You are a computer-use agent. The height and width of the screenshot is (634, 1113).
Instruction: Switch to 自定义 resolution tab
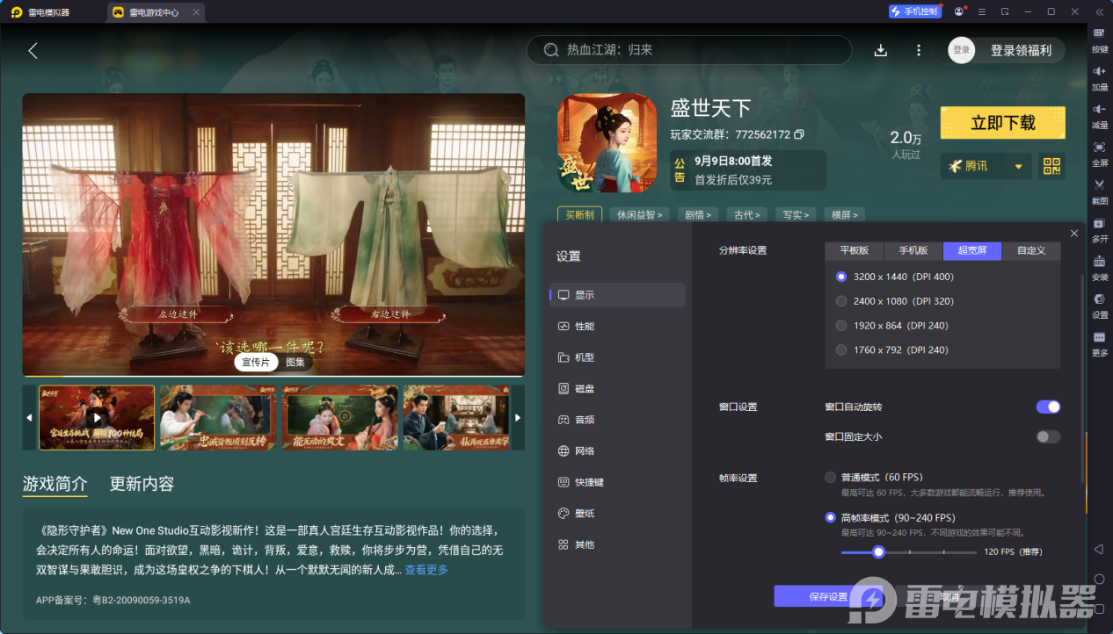click(x=1031, y=250)
